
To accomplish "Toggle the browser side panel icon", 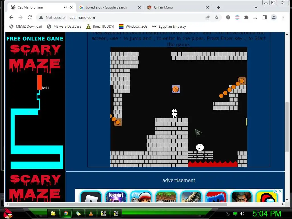I will [x=264, y=17].
